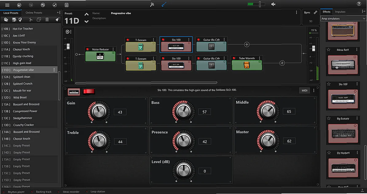The width and height of the screenshot is (367, 194).
Task: Clear the preset with the broom icon
Action: [x=57, y=19]
